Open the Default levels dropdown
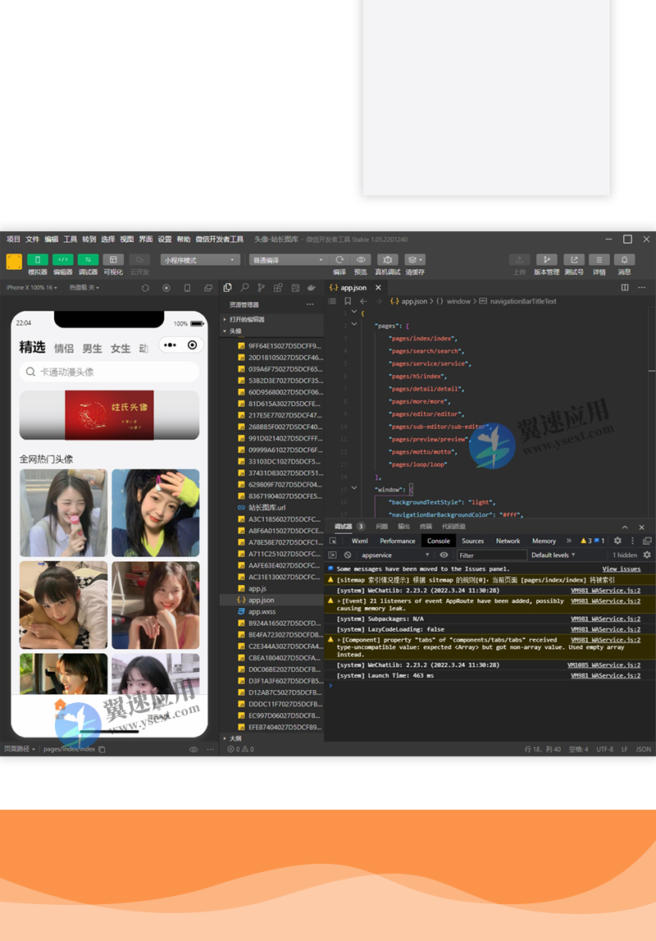Image resolution: width=656 pixels, height=941 pixels. click(553, 555)
